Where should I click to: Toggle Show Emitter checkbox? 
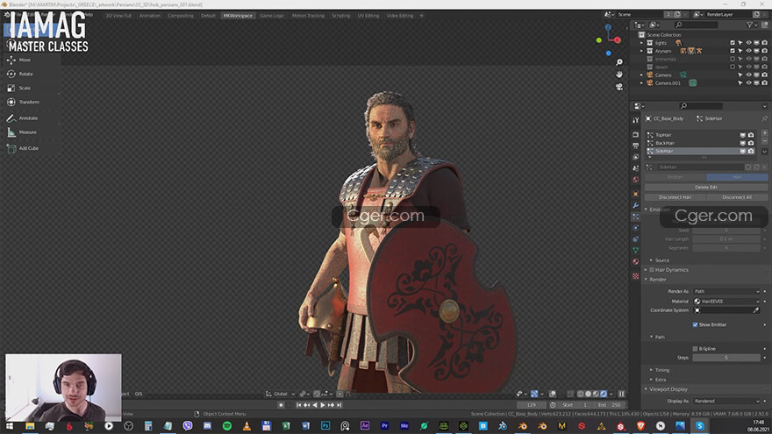pos(695,324)
